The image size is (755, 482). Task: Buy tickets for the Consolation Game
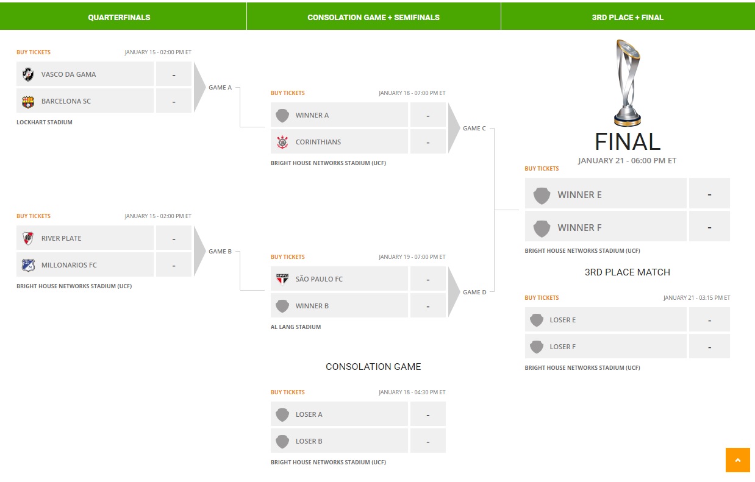[x=288, y=392]
